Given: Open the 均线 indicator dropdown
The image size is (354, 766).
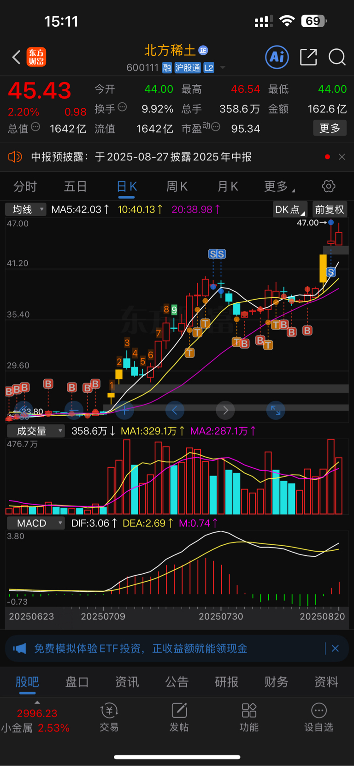Looking at the screenshot, I should [26, 209].
